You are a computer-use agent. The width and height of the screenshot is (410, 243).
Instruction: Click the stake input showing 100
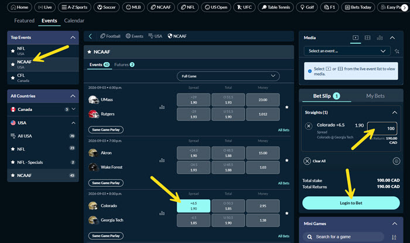click(382, 128)
